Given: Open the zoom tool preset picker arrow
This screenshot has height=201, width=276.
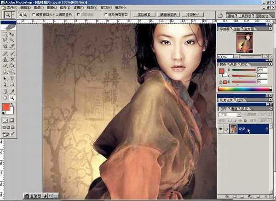Looking at the screenshot, I should pos(13,15).
